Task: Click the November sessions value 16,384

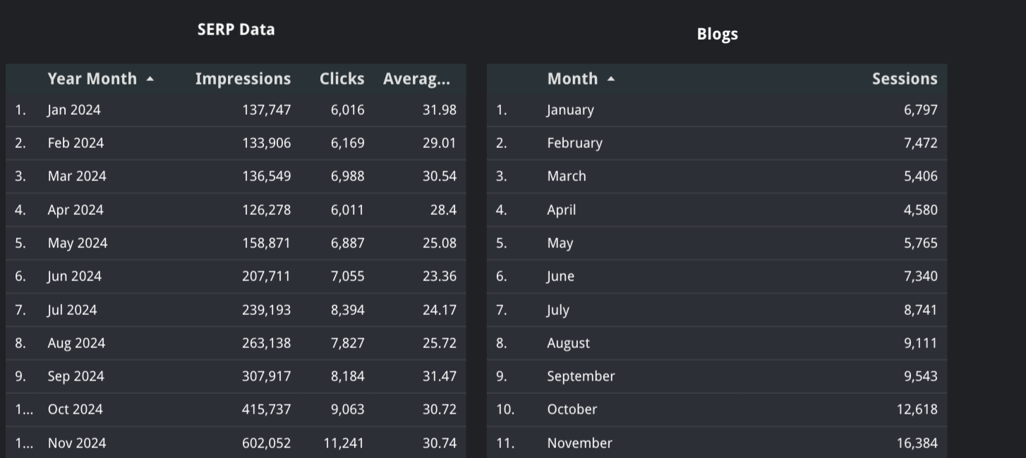Action: 917,443
